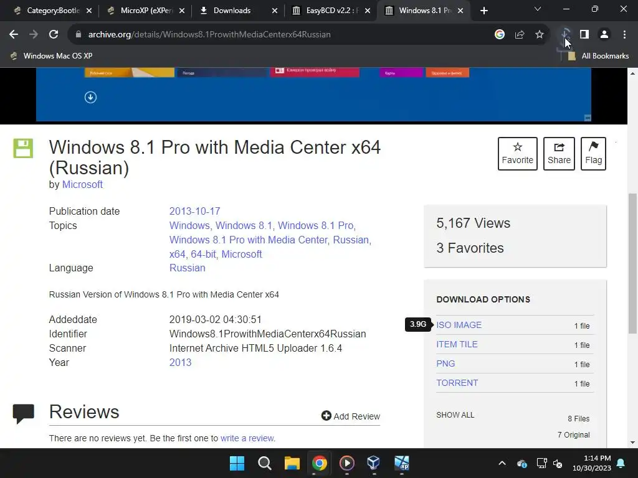Click the address bar URL
638x478 pixels.
click(209, 35)
